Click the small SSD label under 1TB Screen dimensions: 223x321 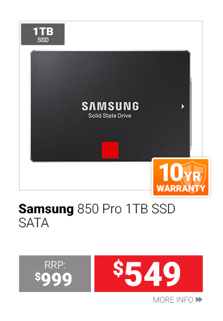pyautogui.click(x=43, y=40)
